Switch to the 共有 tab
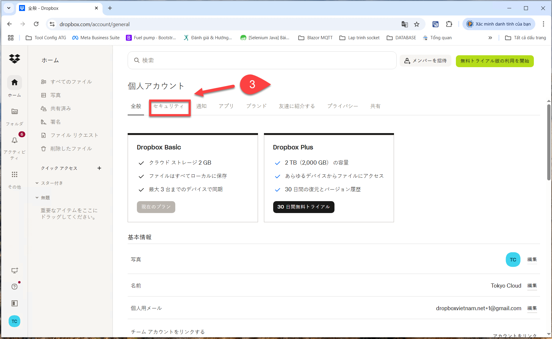The height and width of the screenshot is (339, 552). 375,106
